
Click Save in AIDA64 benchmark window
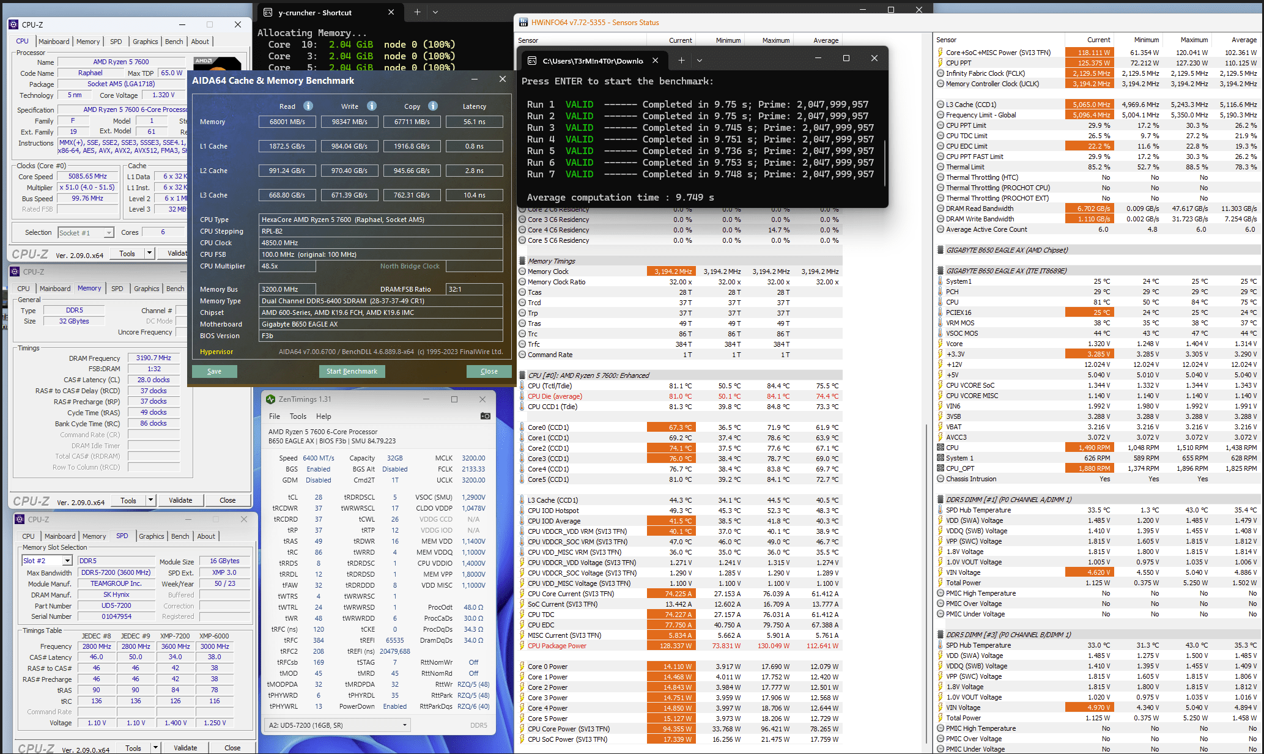[x=214, y=371]
